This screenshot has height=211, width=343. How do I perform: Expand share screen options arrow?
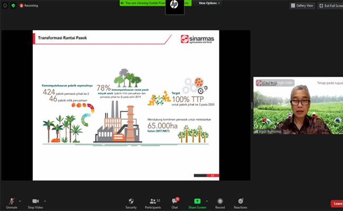coord(207,201)
